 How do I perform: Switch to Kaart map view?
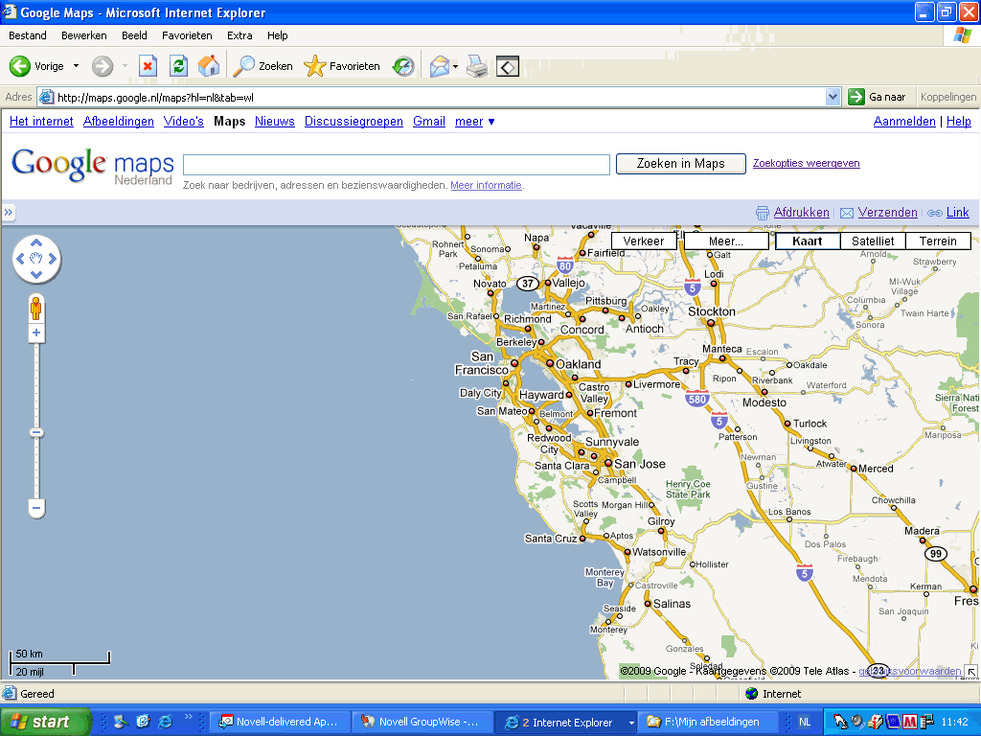point(807,241)
